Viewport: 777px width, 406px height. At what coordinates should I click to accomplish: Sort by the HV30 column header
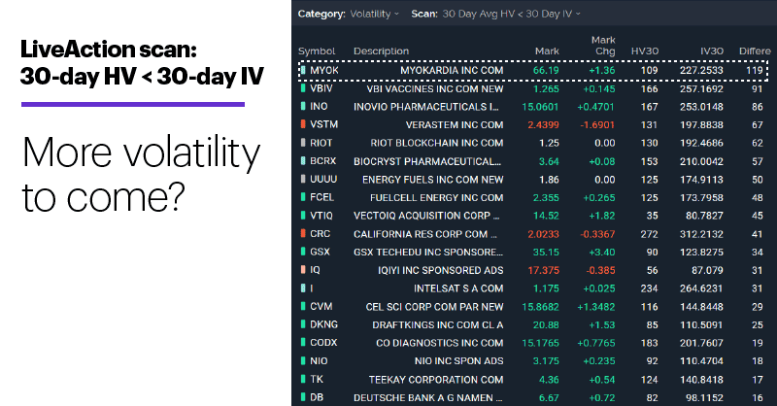(646, 51)
